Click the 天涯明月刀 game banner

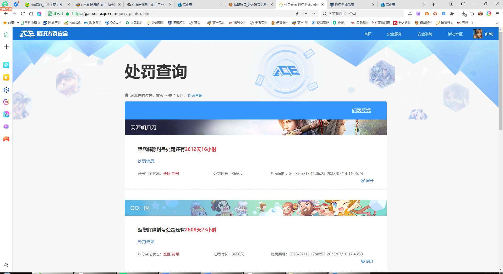pyautogui.click(x=255, y=127)
